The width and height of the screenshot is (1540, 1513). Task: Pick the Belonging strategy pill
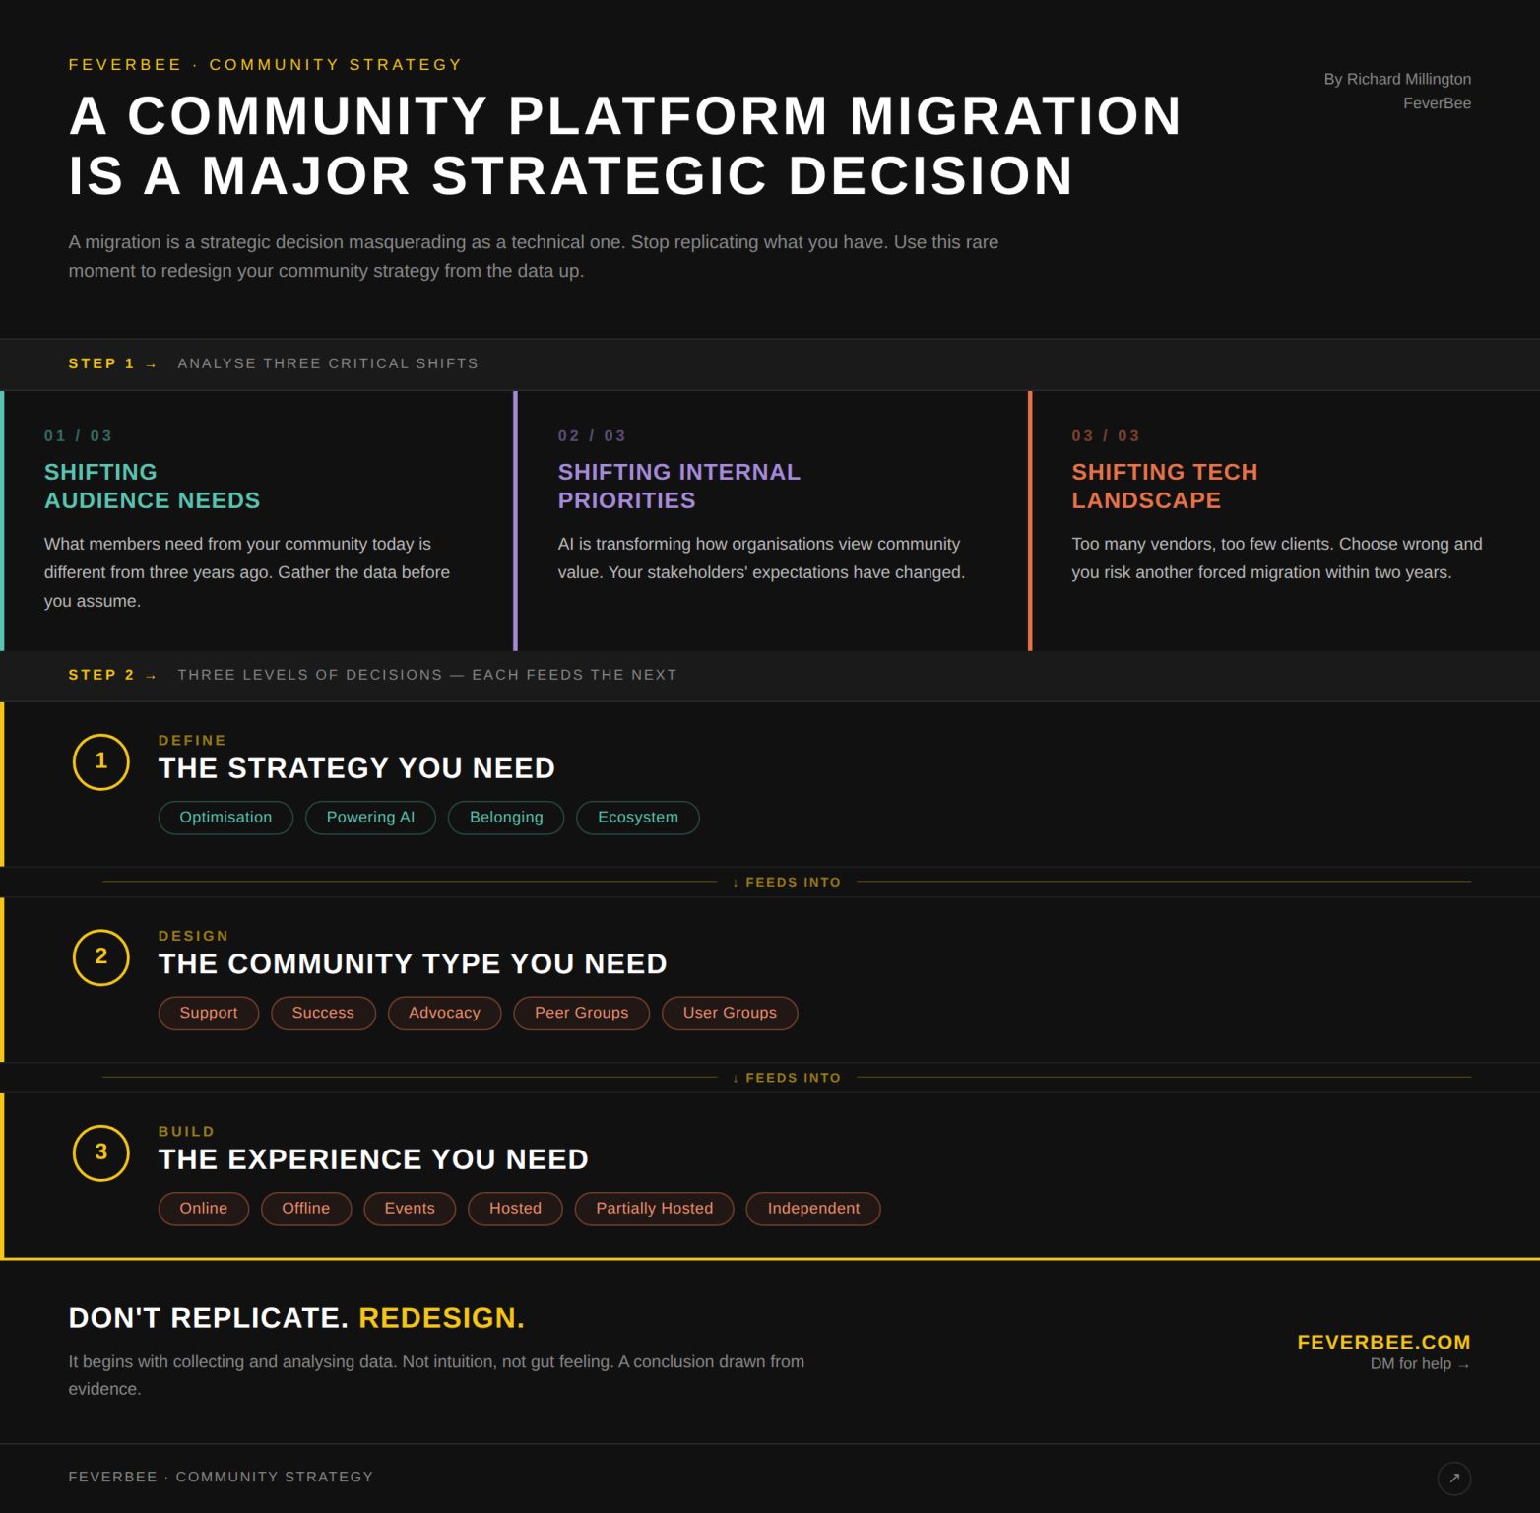pos(506,818)
